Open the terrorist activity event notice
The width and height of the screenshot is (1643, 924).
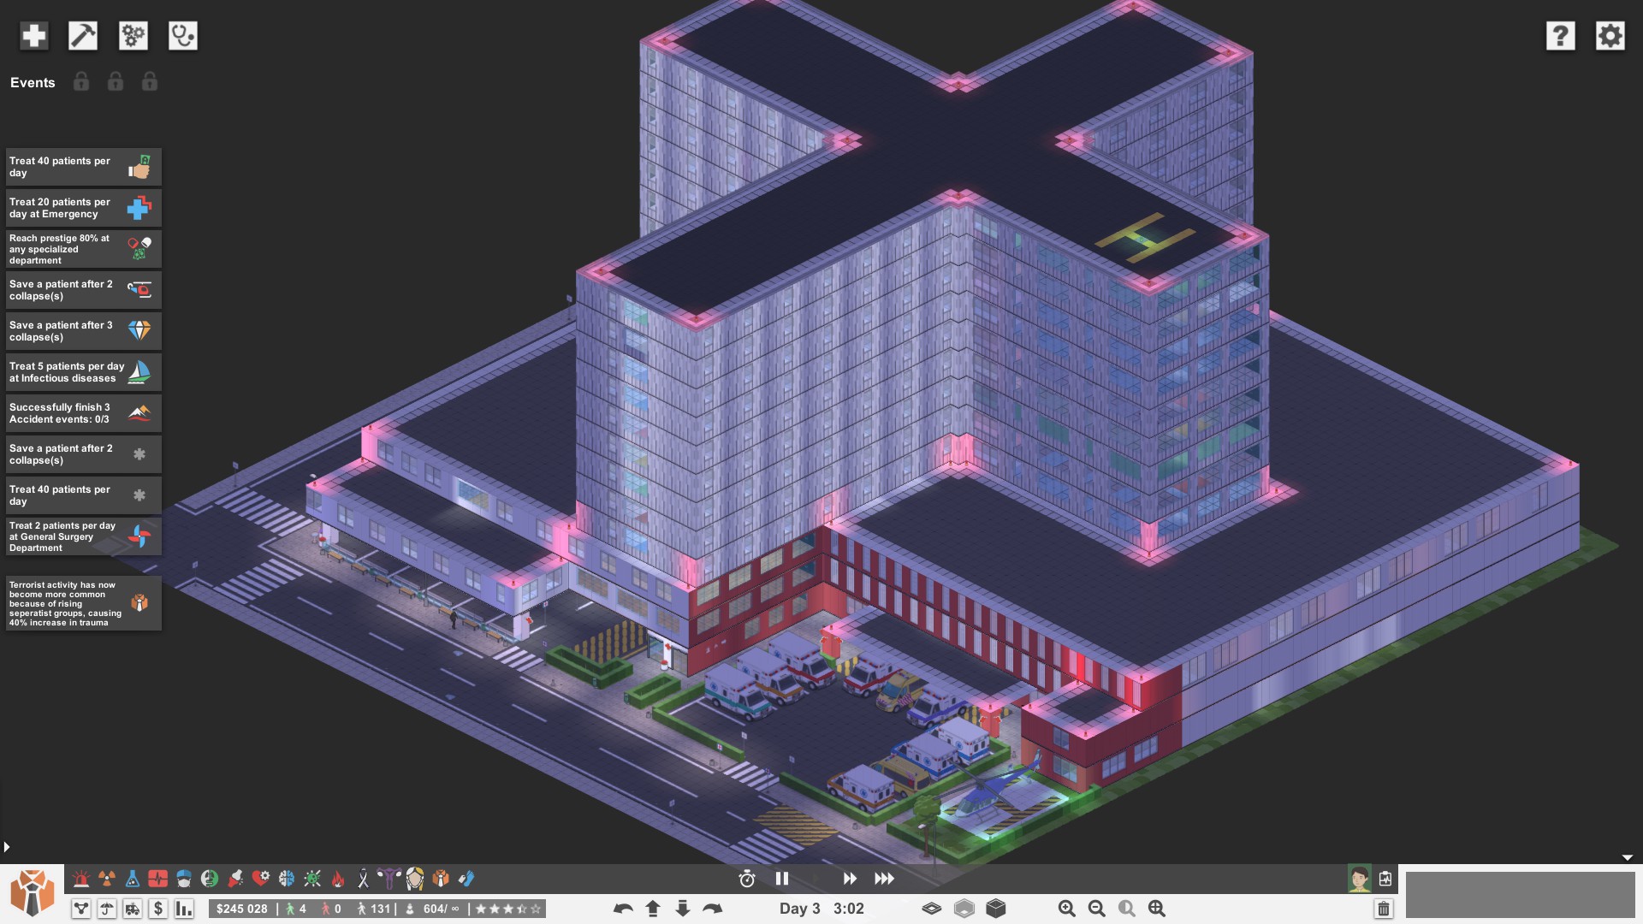[x=83, y=603]
